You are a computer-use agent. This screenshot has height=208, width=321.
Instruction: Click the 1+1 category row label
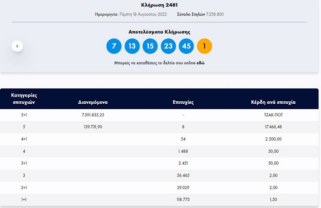(x=24, y=199)
